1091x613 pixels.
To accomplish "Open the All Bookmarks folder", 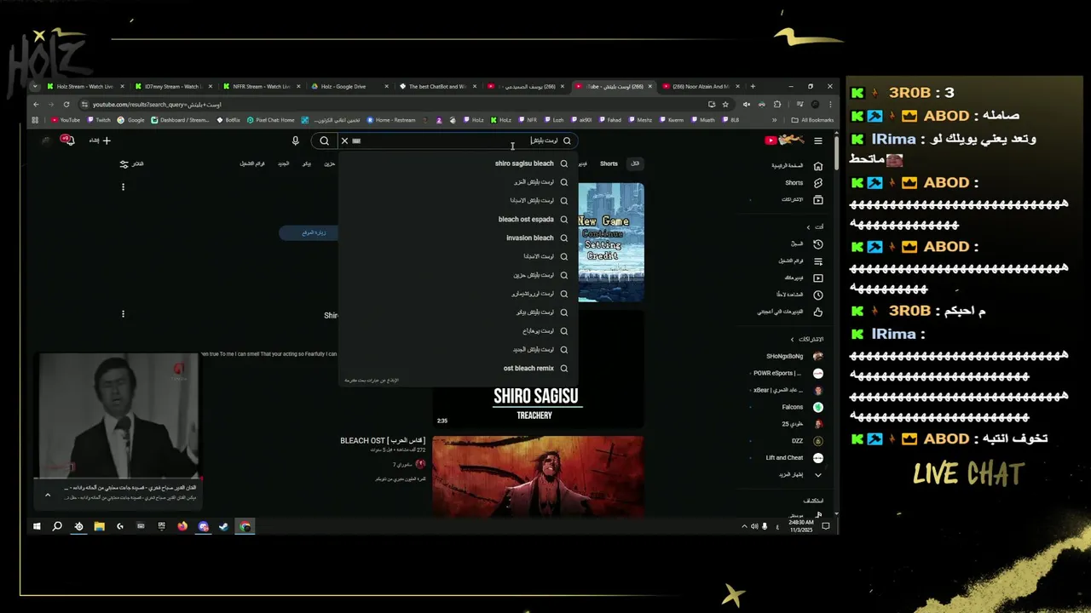I will (812, 120).
